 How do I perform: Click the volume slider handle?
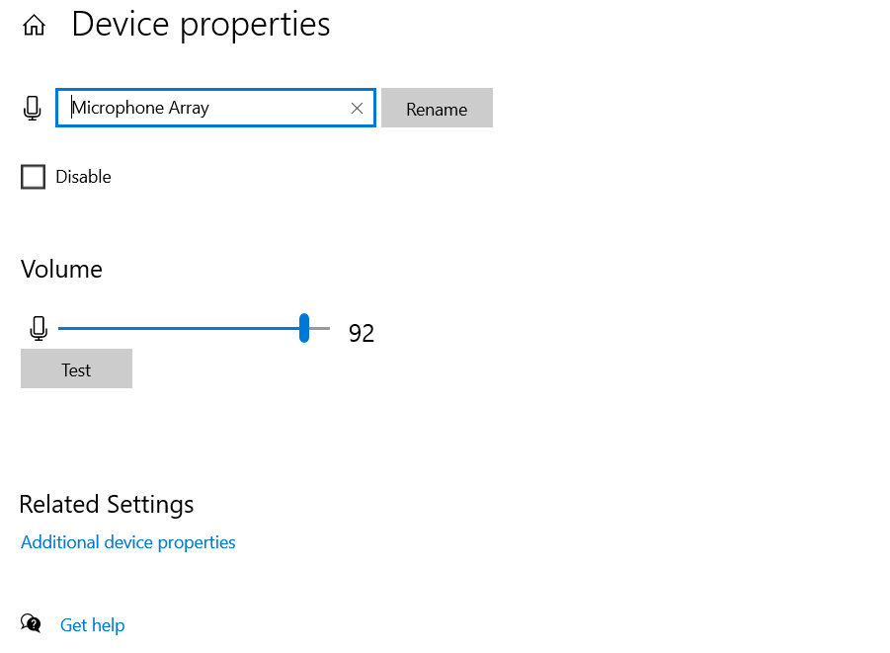pyautogui.click(x=304, y=328)
